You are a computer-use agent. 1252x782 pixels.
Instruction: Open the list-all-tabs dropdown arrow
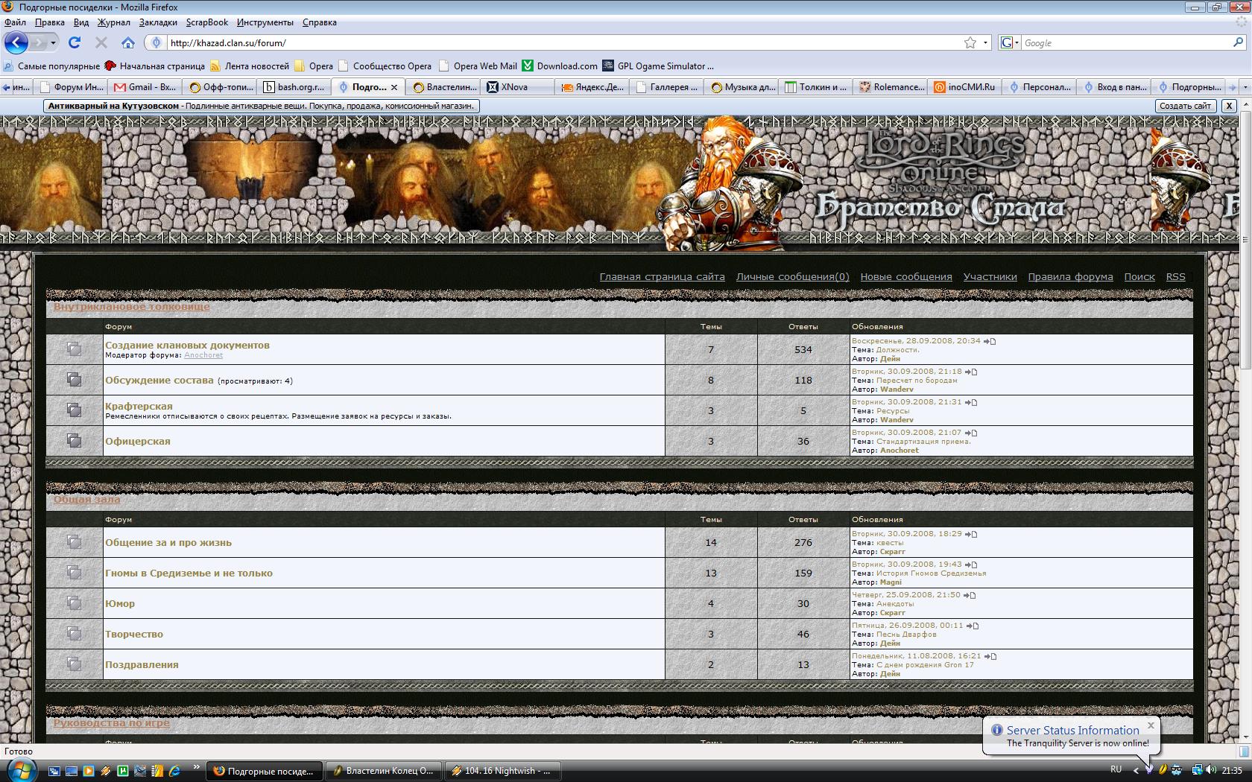click(x=1244, y=87)
